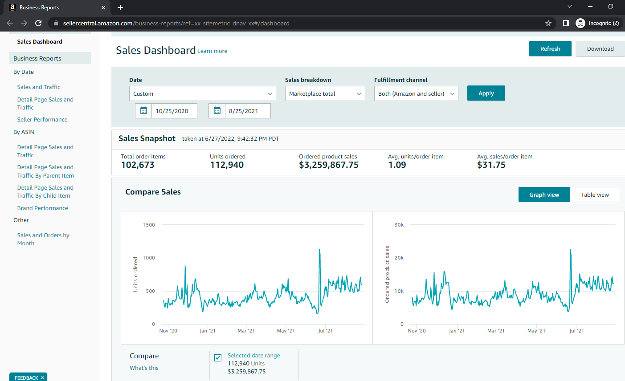
Task: Open Seller Performance report
Action: [42, 120]
